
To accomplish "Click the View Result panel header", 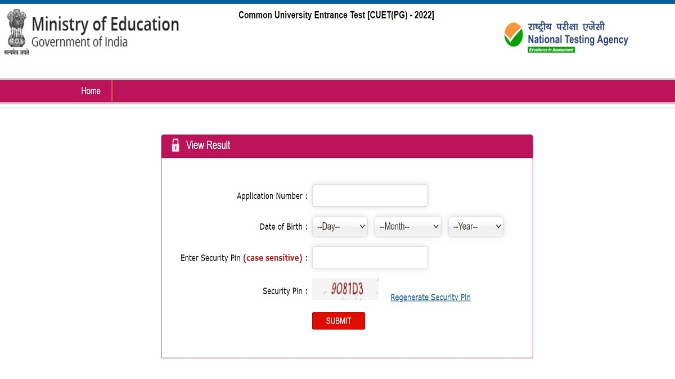I will tap(347, 145).
